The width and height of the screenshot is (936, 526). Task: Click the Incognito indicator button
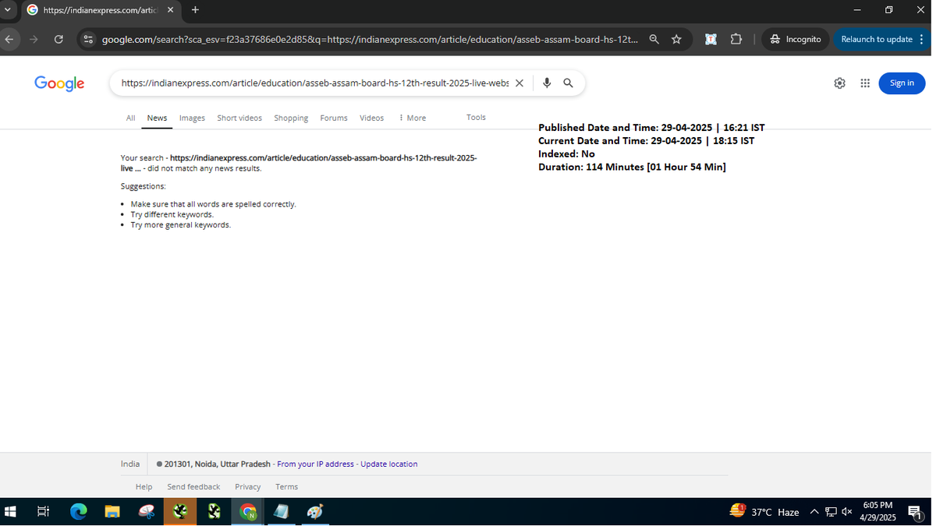[x=796, y=39]
